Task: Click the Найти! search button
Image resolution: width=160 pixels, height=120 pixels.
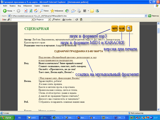Action: [56, 19]
